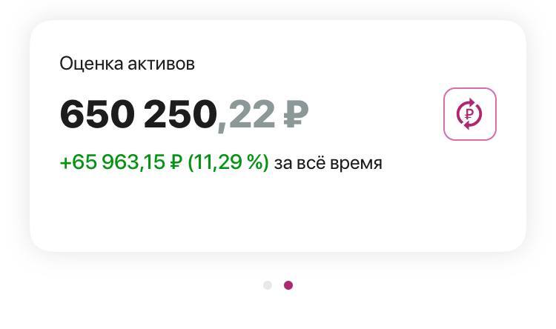Tap the currency conversion ruble icon
Viewport: 556px width, 329px height.
tap(469, 114)
